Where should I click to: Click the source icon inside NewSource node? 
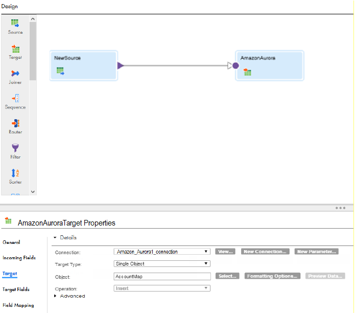point(60,71)
